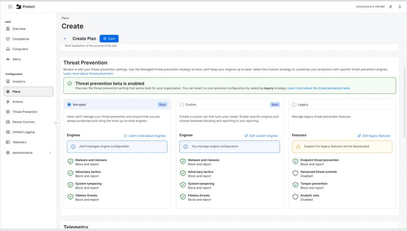
Task: Click the Save button
Action: [x=109, y=39]
